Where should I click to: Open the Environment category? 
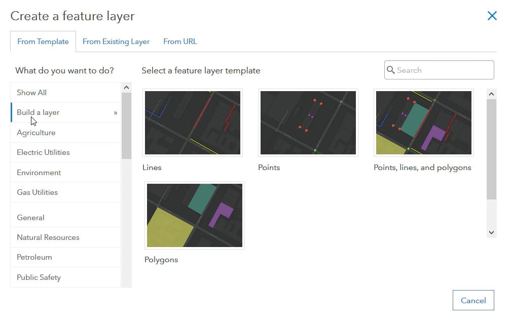pyautogui.click(x=66, y=173)
